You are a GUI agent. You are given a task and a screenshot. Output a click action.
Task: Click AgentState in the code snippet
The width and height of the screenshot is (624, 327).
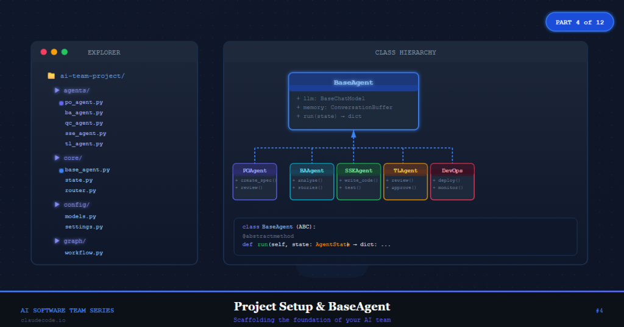332,244
